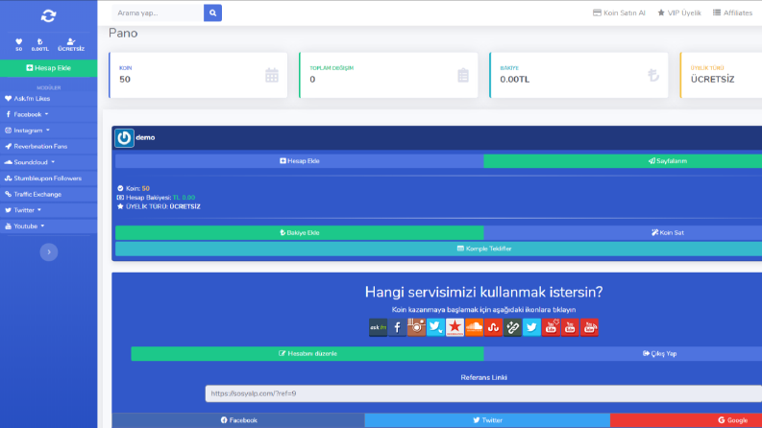This screenshot has width=762, height=428.
Task: Open Sayfalarım green button
Action: coord(623,161)
